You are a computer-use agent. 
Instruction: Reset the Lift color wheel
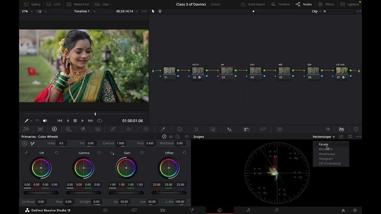point(57,153)
